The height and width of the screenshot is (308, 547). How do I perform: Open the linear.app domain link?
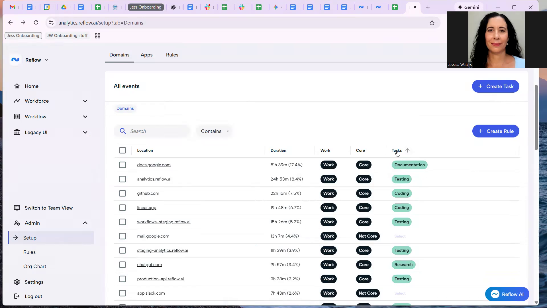coord(146,208)
